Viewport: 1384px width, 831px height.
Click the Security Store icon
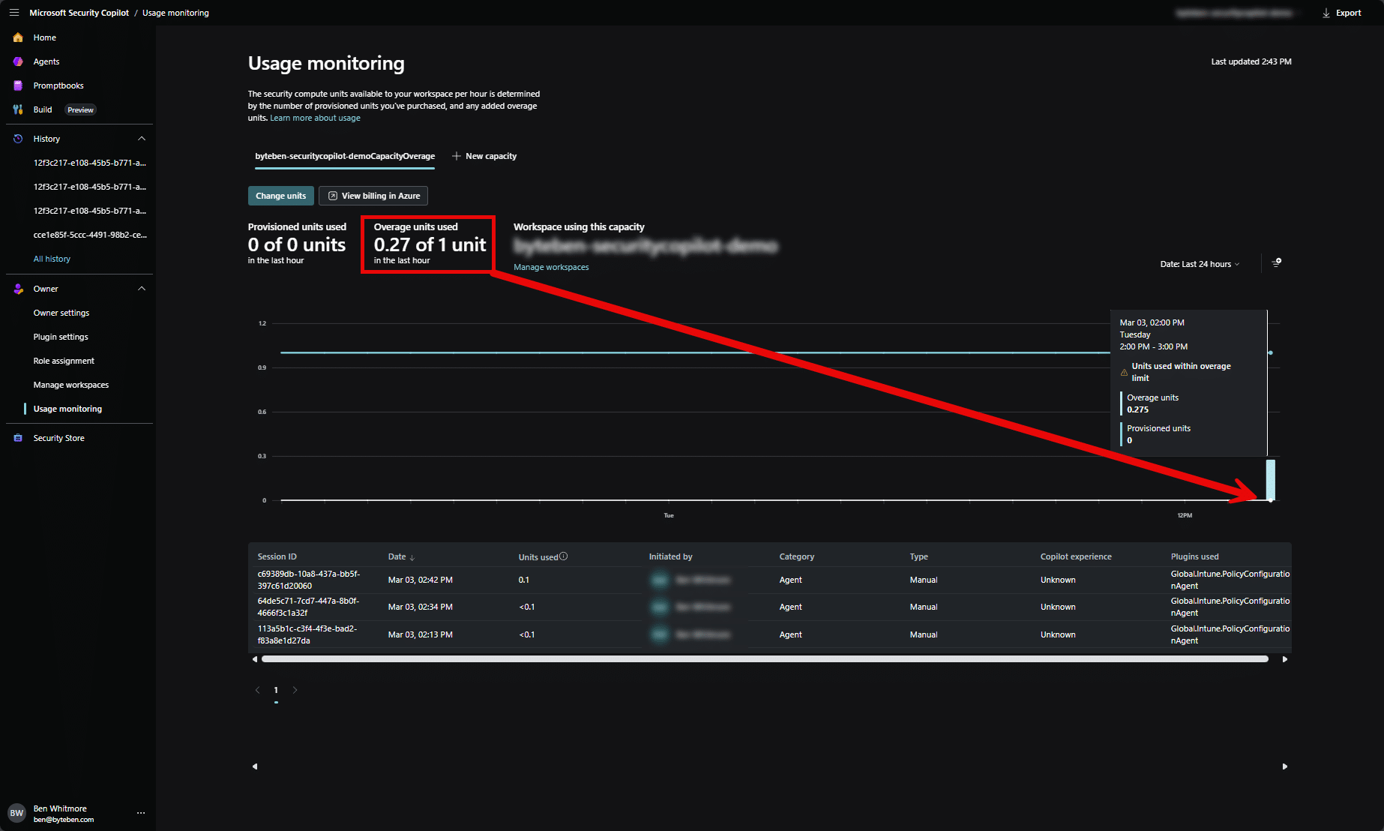18,438
